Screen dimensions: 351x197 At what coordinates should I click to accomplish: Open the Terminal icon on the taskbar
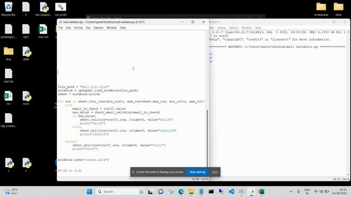coord(211,192)
